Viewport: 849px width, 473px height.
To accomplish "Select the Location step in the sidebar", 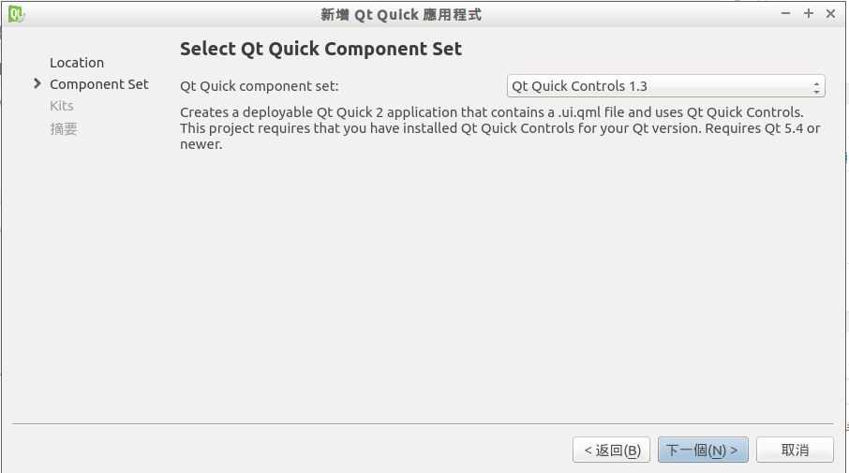I will tap(77, 63).
